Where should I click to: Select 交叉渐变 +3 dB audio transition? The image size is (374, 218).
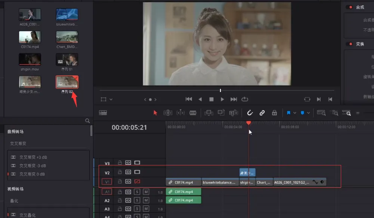pos(33,158)
